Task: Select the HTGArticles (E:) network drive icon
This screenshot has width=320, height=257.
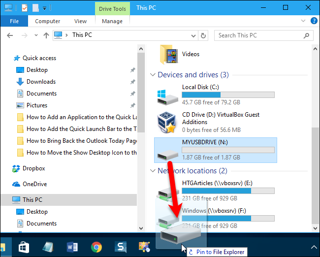Action: 168,193
